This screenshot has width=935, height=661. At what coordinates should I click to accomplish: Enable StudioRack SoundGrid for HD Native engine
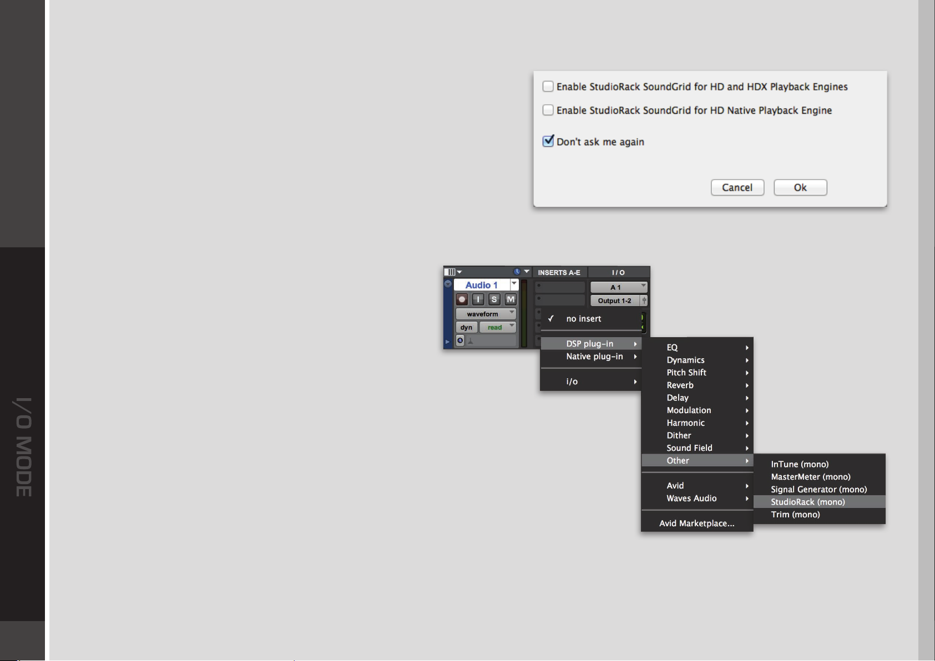pyautogui.click(x=548, y=110)
